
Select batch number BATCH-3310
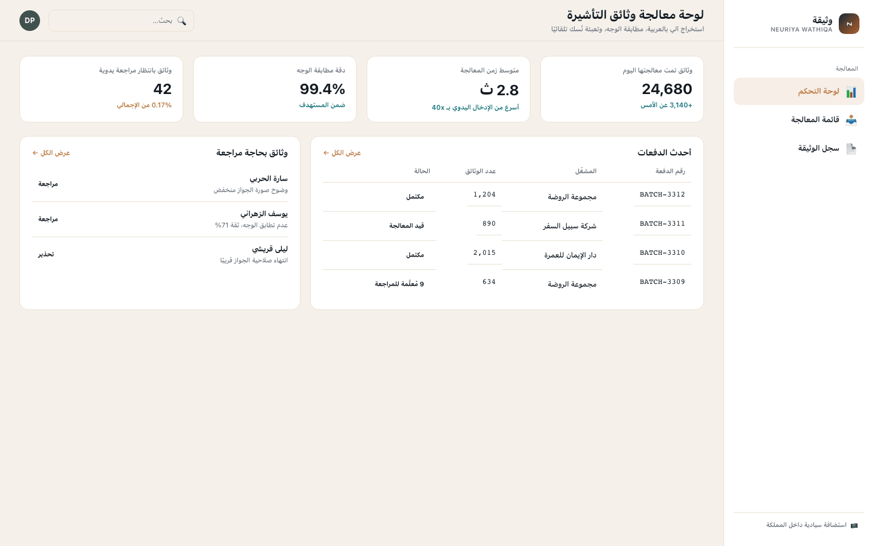click(x=662, y=253)
